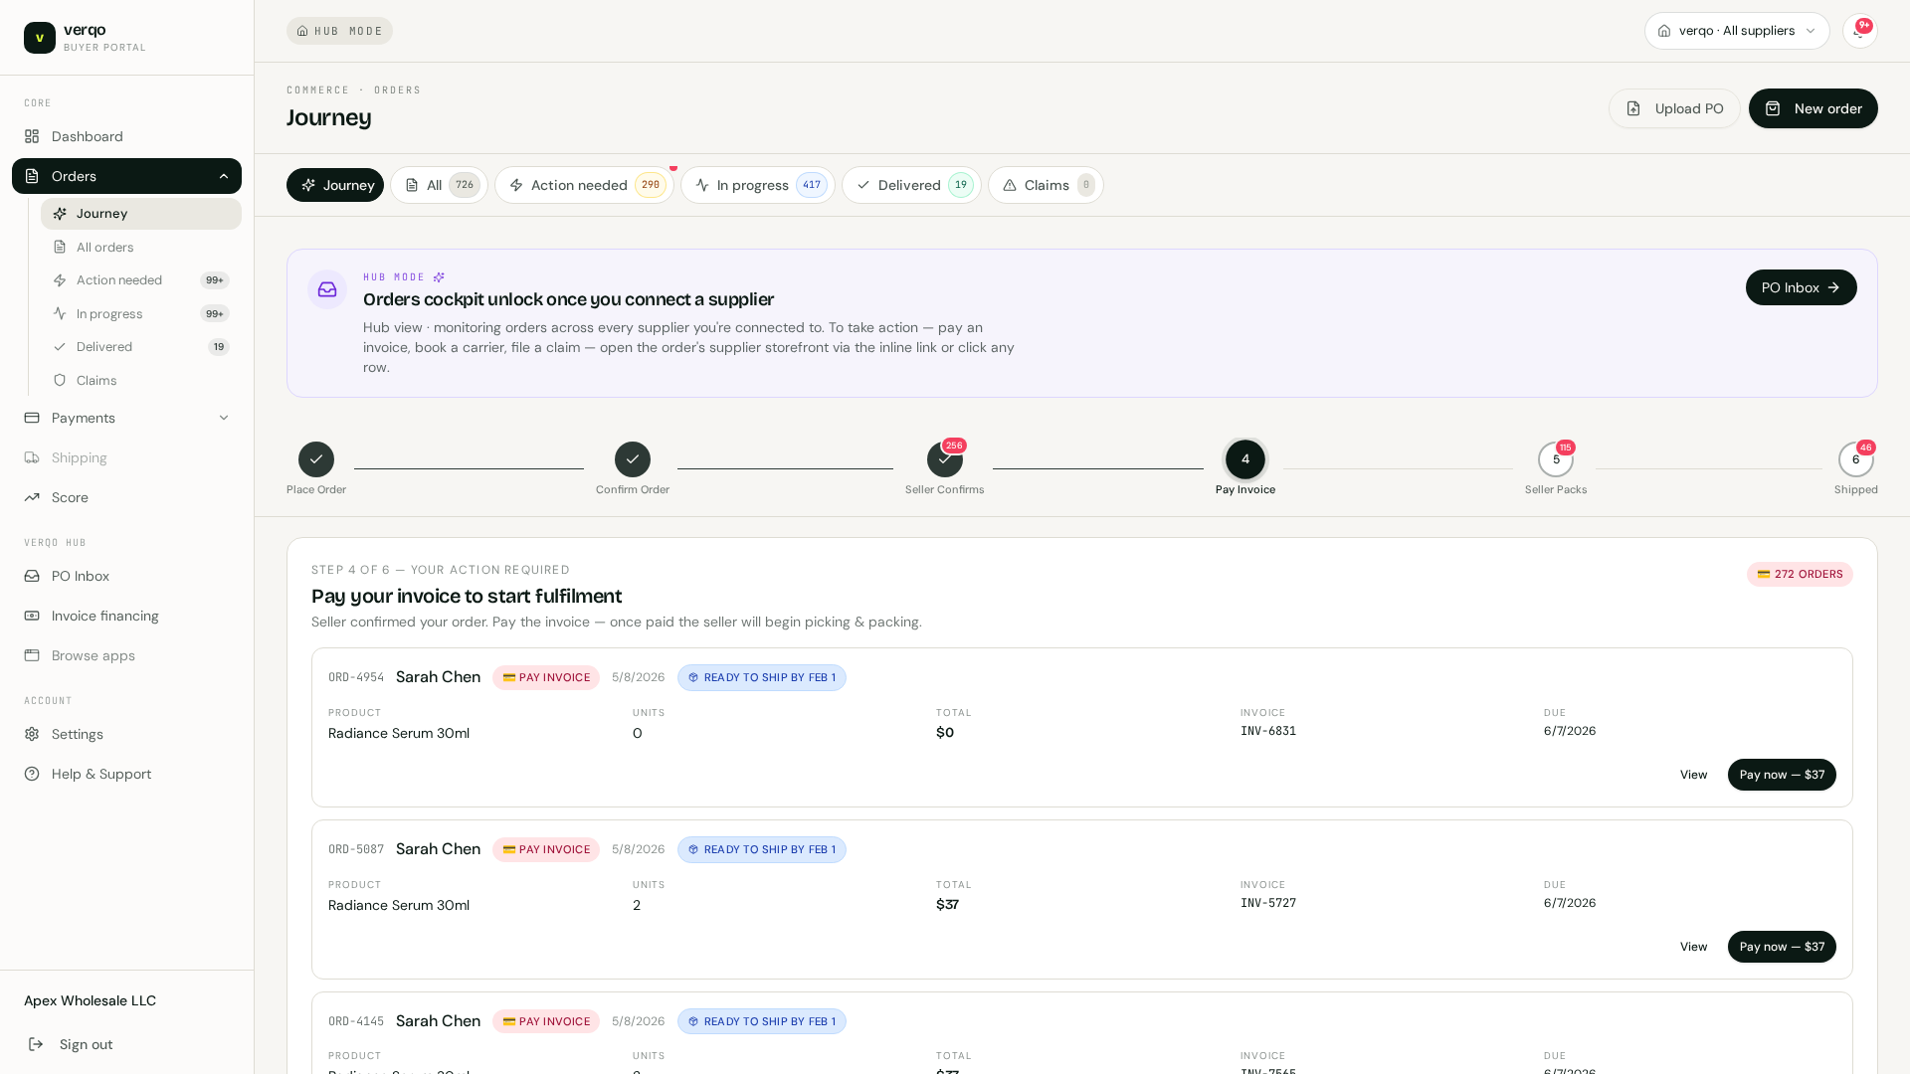The height and width of the screenshot is (1074, 1910).
Task: Open In progress sidebar item
Action: pyautogui.click(x=141, y=314)
